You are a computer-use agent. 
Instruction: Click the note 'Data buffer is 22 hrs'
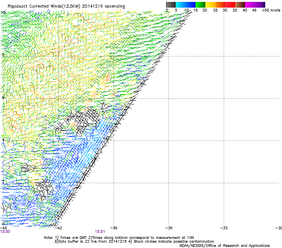point(78,242)
